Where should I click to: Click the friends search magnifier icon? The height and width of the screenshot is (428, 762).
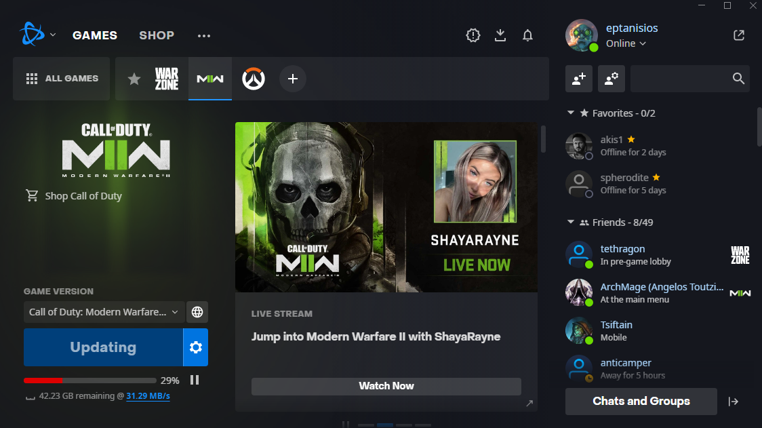[x=738, y=79]
